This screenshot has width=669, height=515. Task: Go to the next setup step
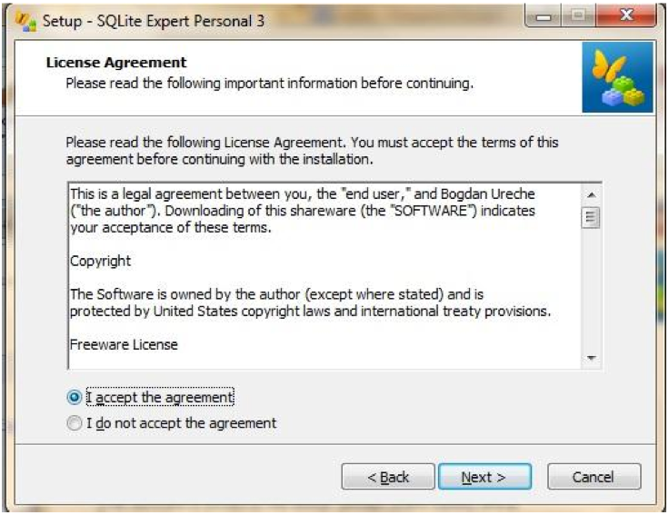click(485, 477)
